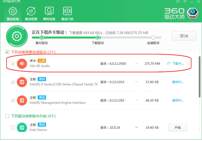202x141 pixels.
Task: Click the Intel 6 Series chipset motherboard icon
Action: click(22, 82)
